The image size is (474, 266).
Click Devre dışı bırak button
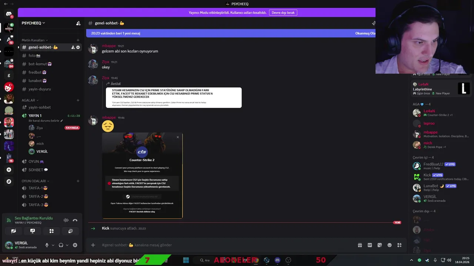(283, 13)
